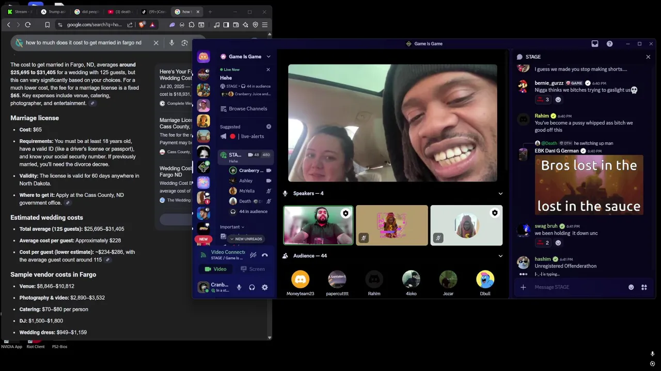Reload the Google search page
661x371 pixels.
pyautogui.click(x=28, y=25)
